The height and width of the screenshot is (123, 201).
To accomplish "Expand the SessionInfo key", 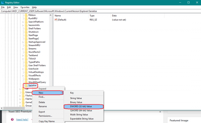I will click(23, 25).
